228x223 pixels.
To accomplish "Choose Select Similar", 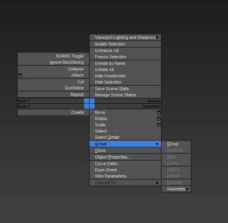I will pos(125,137).
